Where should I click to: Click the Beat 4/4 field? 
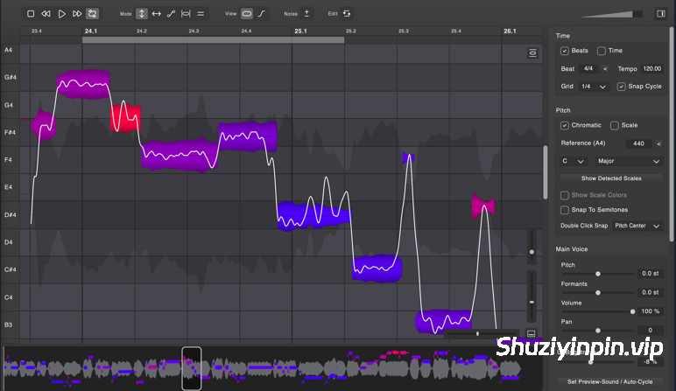[588, 69]
